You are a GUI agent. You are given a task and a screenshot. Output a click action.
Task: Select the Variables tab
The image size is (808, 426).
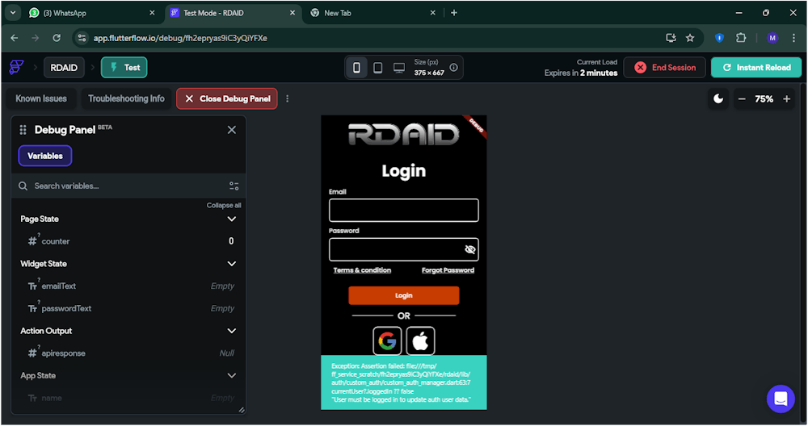click(x=45, y=156)
